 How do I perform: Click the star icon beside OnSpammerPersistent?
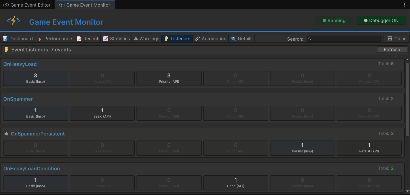6,134
